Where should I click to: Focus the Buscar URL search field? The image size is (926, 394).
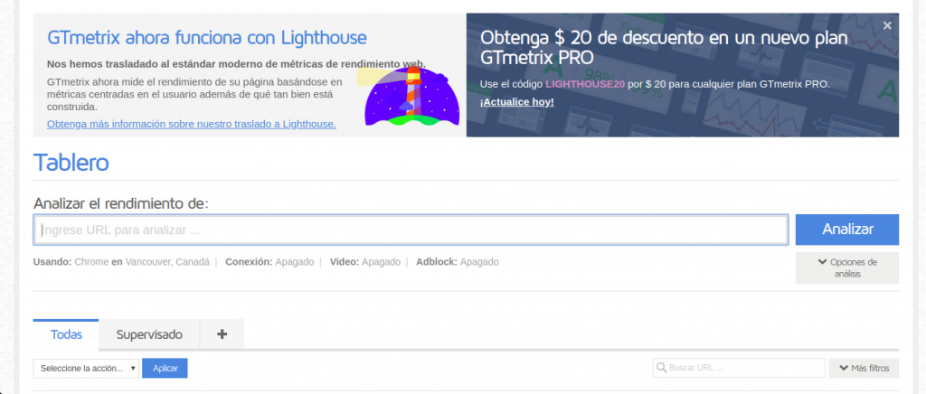pyautogui.click(x=739, y=368)
